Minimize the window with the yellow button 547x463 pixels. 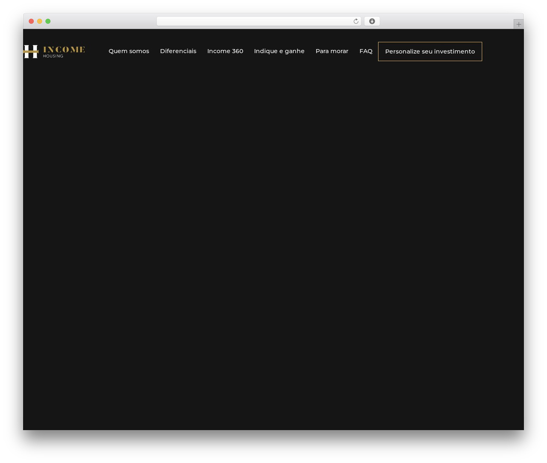[39, 21]
